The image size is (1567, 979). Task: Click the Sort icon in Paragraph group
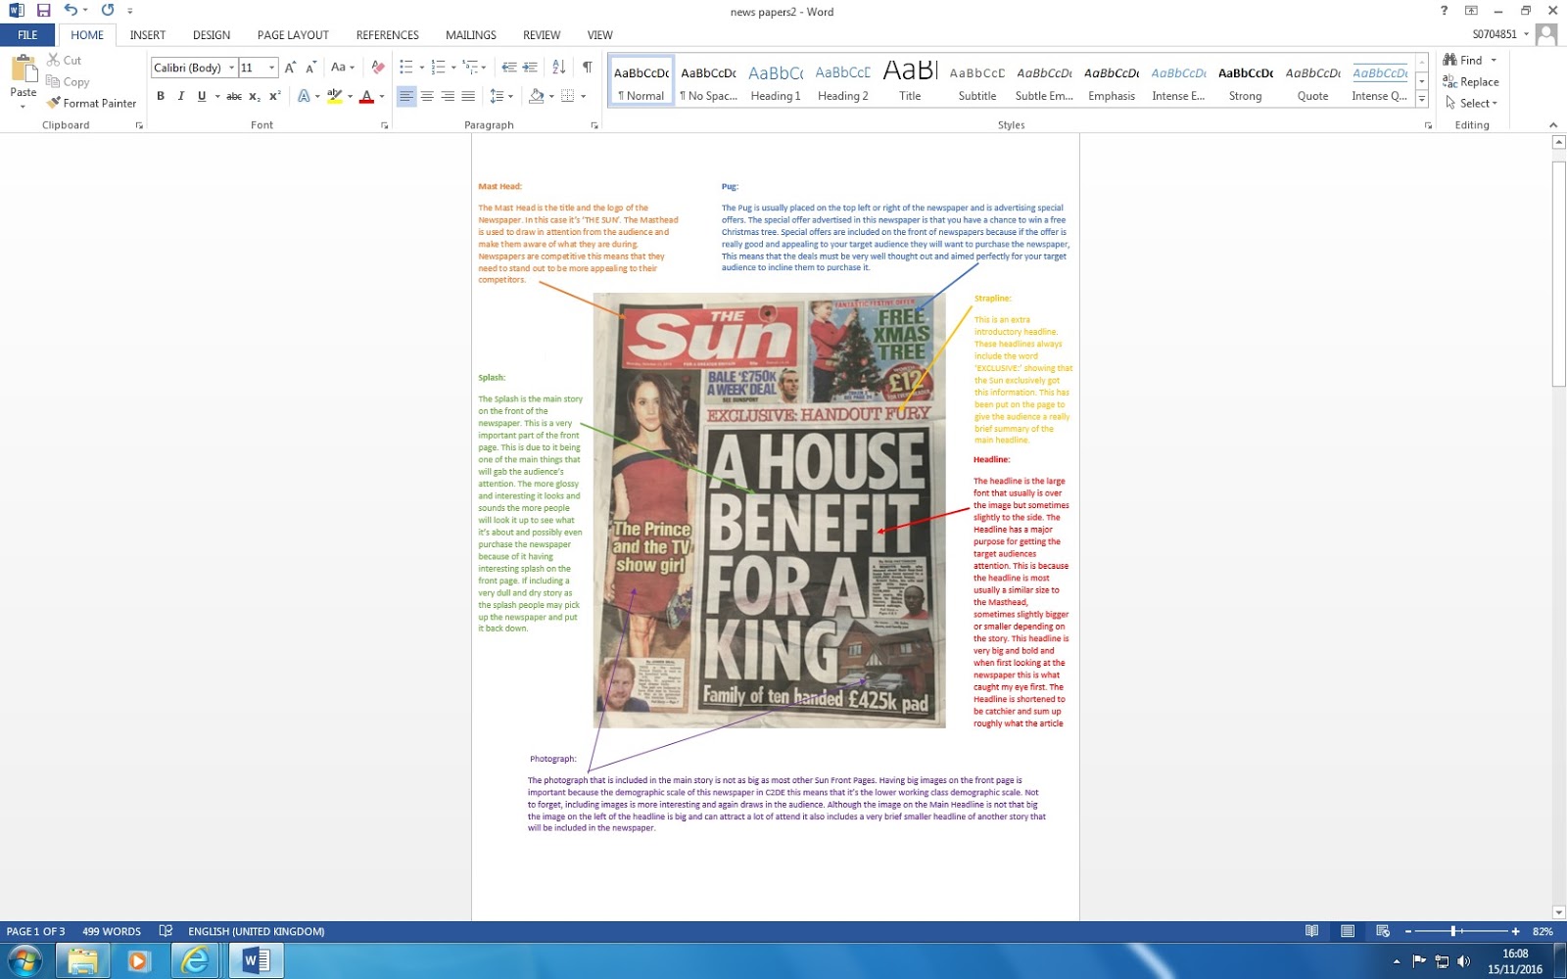click(558, 68)
